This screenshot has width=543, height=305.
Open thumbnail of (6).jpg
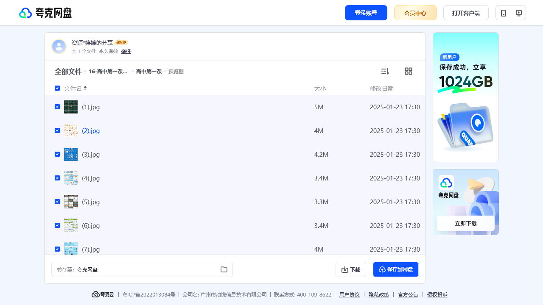(x=71, y=225)
